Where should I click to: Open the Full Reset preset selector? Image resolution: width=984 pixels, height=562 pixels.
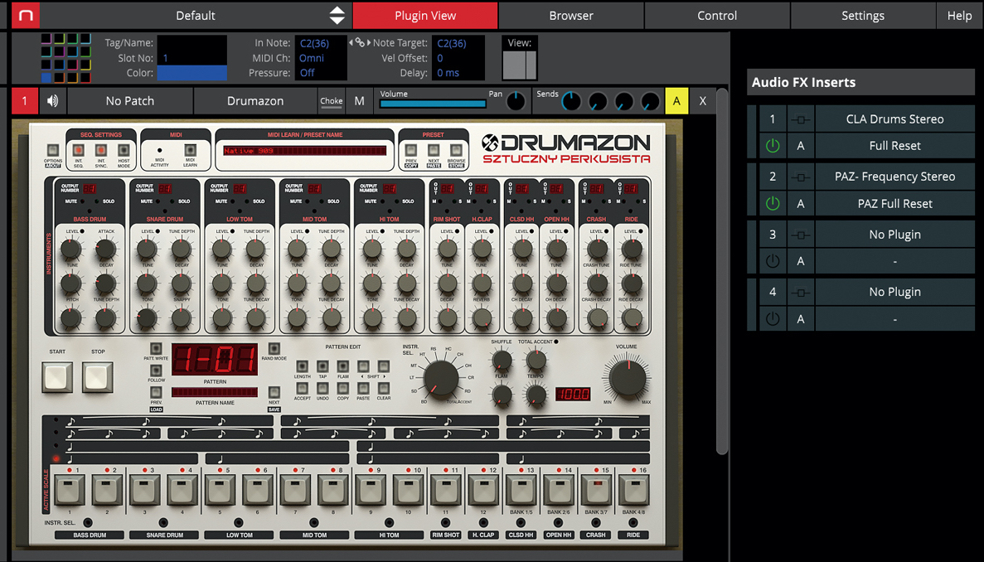895,146
